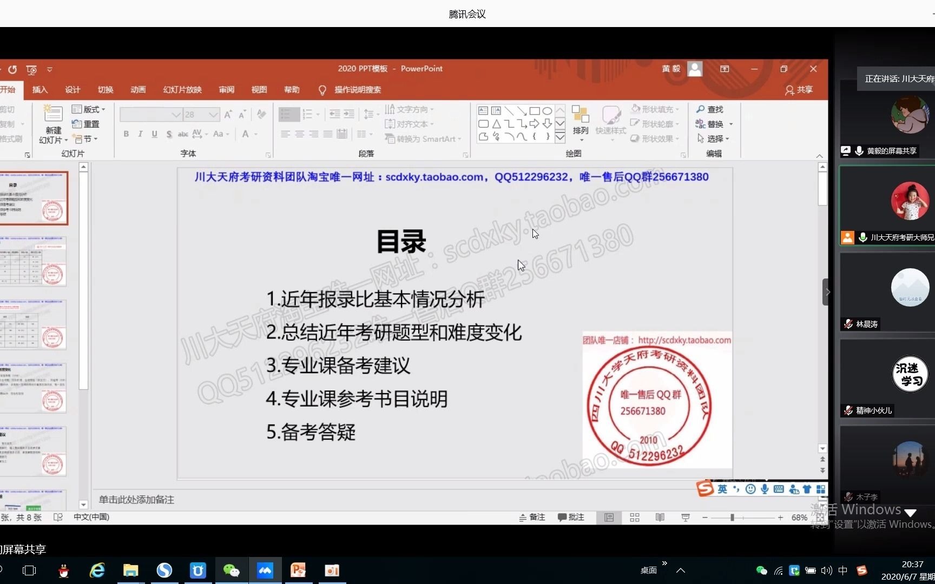Open the Shape Fill (形状填充) dropdown

(x=654, y=109)
